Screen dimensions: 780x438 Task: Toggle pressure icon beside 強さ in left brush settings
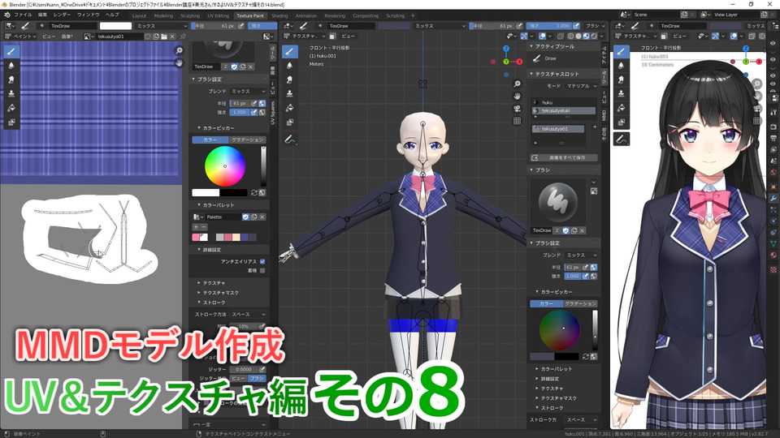point(254,112)
